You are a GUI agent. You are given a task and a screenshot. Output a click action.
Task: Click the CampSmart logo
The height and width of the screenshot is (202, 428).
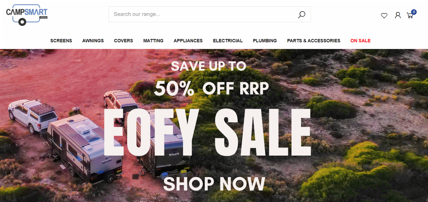tap(27, 15)
